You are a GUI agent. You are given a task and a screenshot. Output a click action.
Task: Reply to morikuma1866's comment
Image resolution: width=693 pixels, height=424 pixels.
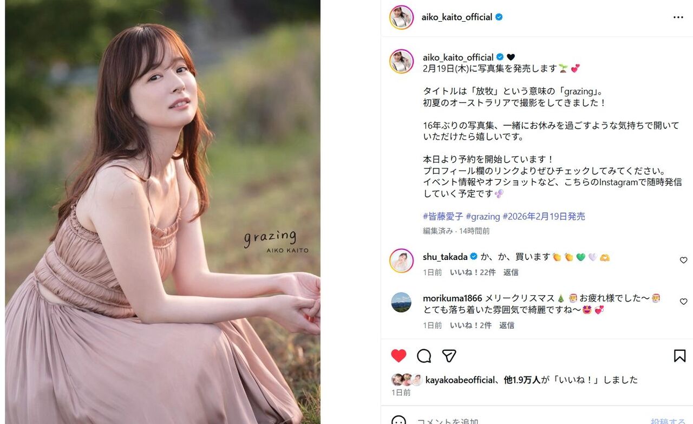pyautogui.click(x=507, y=325)
